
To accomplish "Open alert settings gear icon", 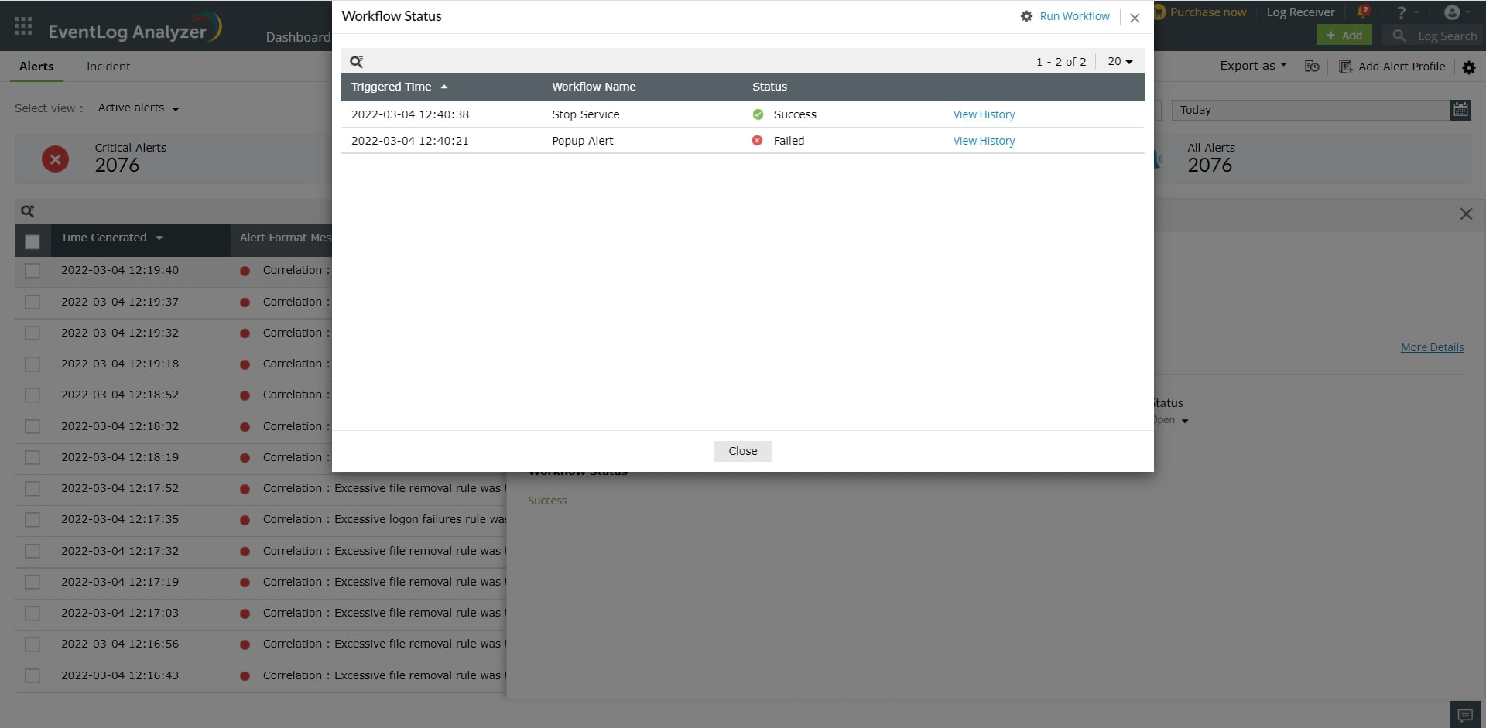I will 1469,67.
